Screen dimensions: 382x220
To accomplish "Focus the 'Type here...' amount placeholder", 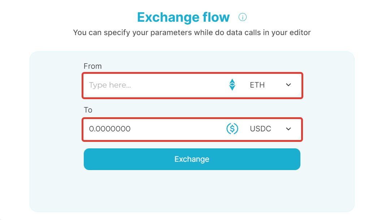I will (110, 85).
